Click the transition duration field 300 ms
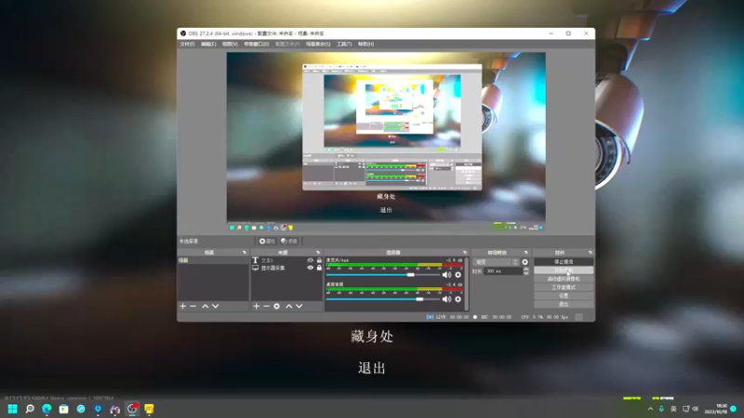Screen dimensions: 744x418 (502, 271)
